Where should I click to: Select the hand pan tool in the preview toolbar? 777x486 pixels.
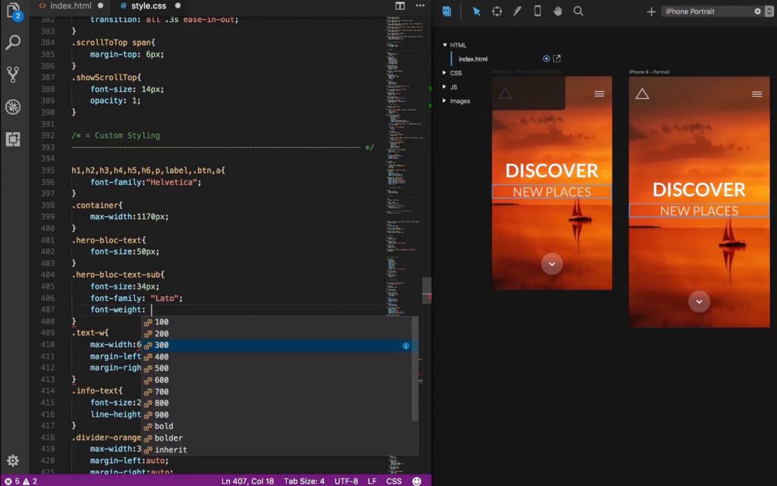558,11
